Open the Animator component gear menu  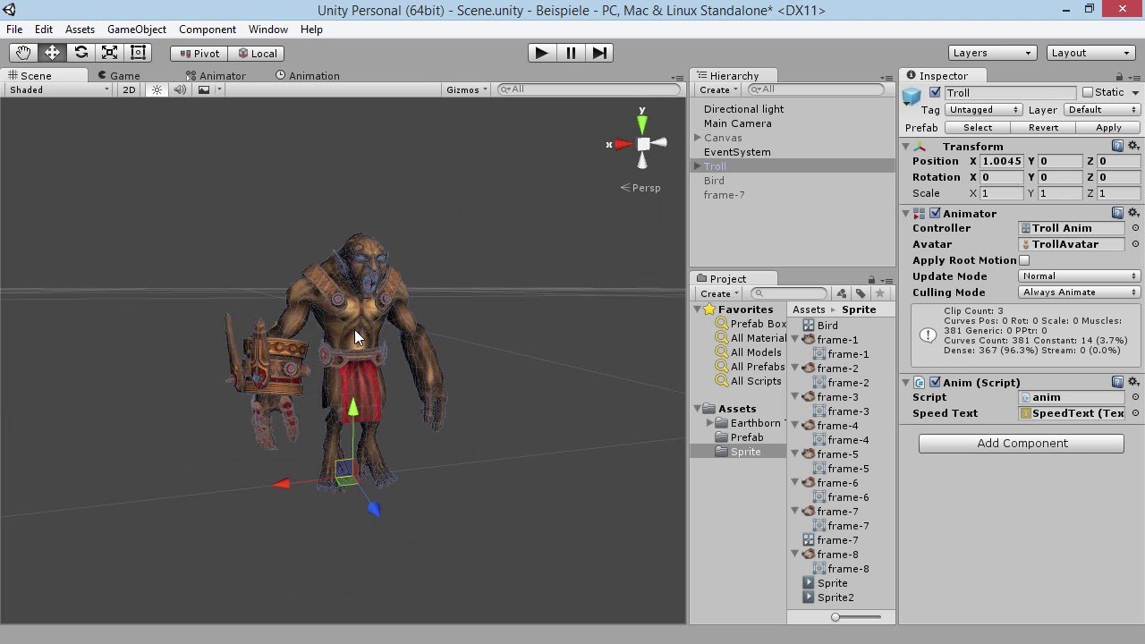(1133, 213)
